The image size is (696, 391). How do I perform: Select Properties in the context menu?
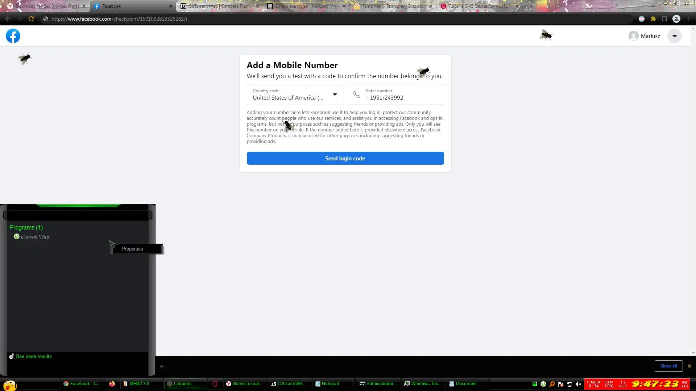coord(132,249)
